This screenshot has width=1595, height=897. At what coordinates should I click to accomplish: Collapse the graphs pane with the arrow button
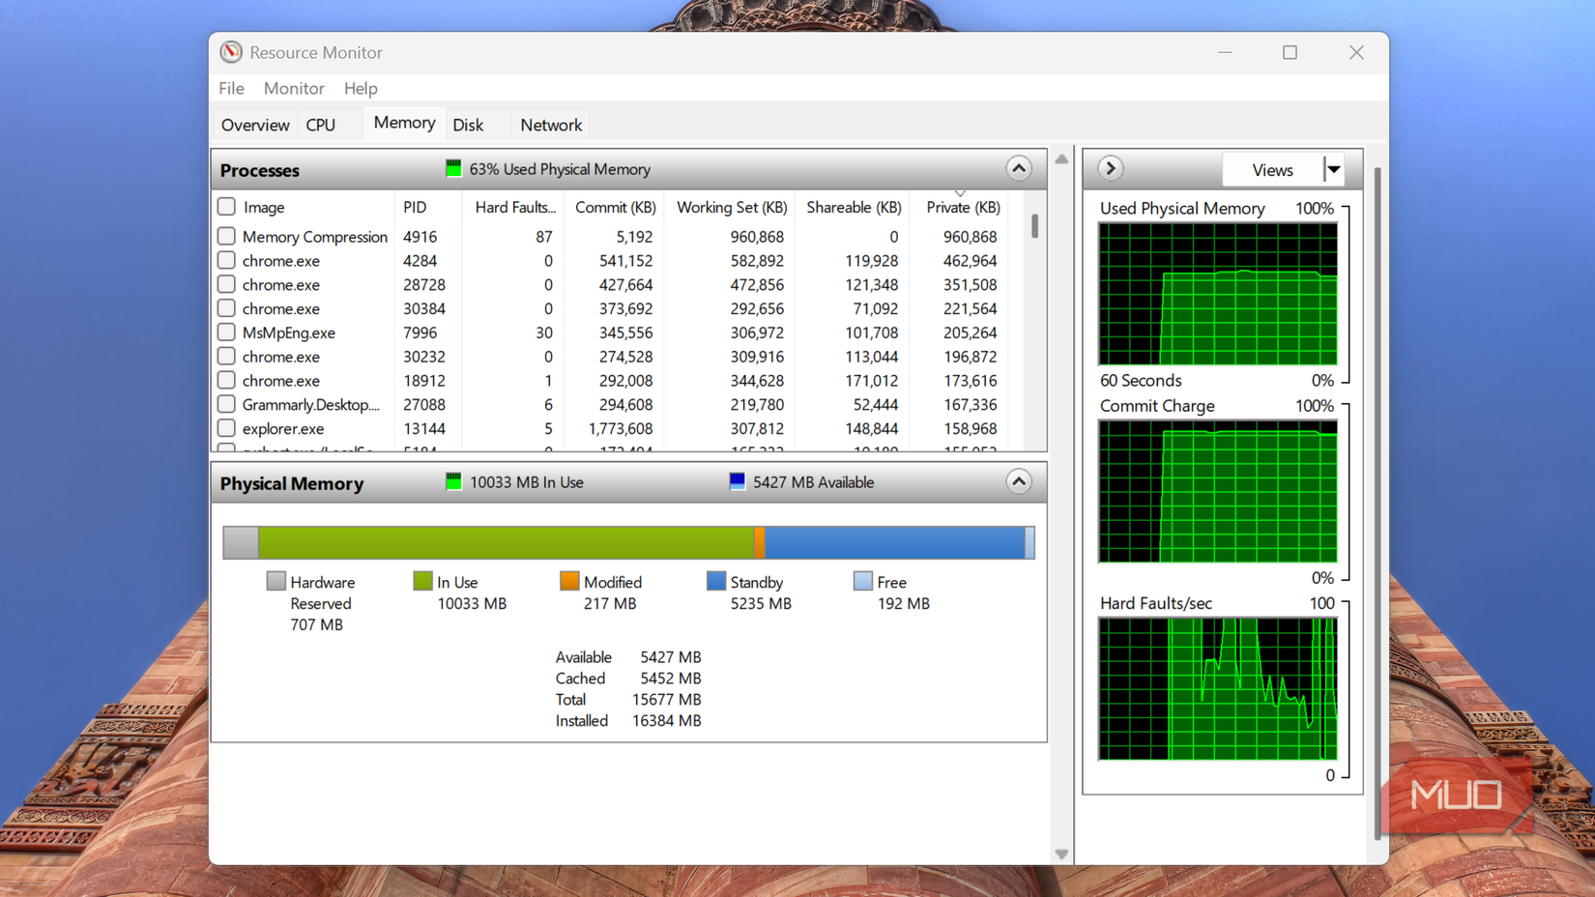point(1110,168)
